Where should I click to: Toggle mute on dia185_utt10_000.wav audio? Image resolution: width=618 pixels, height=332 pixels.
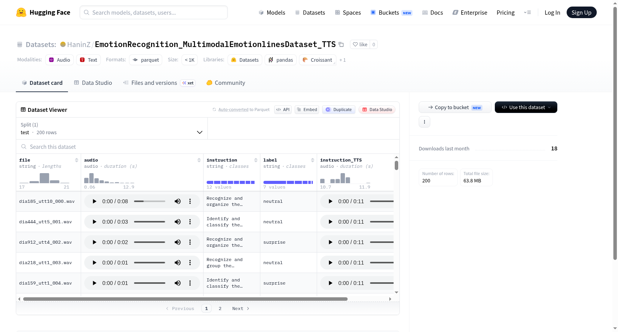178,201
